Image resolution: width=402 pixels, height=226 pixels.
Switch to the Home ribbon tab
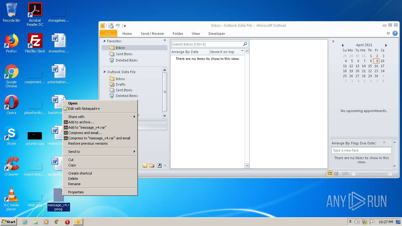click(127, 34)
